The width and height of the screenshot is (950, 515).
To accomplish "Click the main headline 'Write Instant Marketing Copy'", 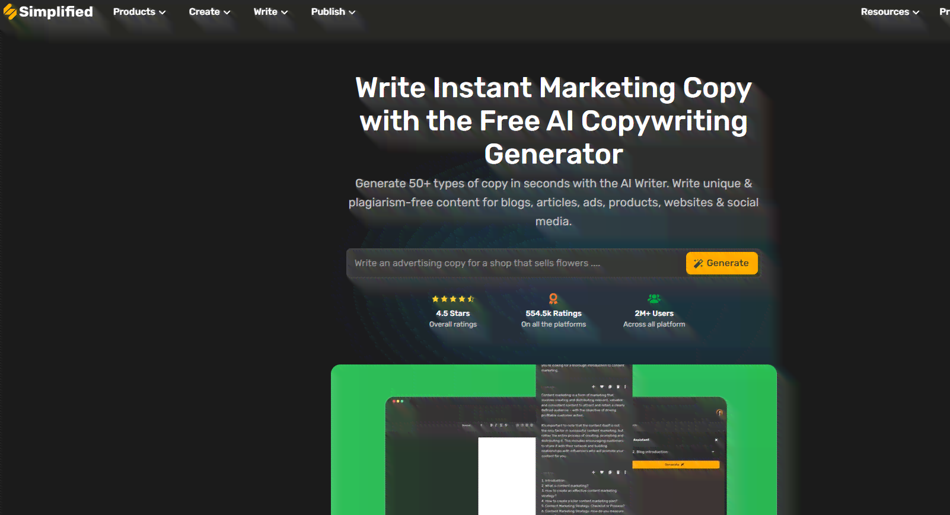I will (553, 88).
